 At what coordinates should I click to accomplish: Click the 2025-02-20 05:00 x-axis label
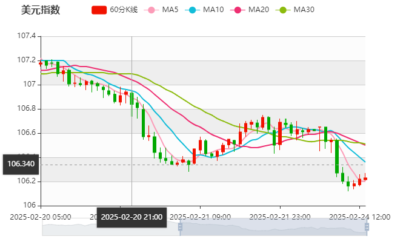coord(41,217)
